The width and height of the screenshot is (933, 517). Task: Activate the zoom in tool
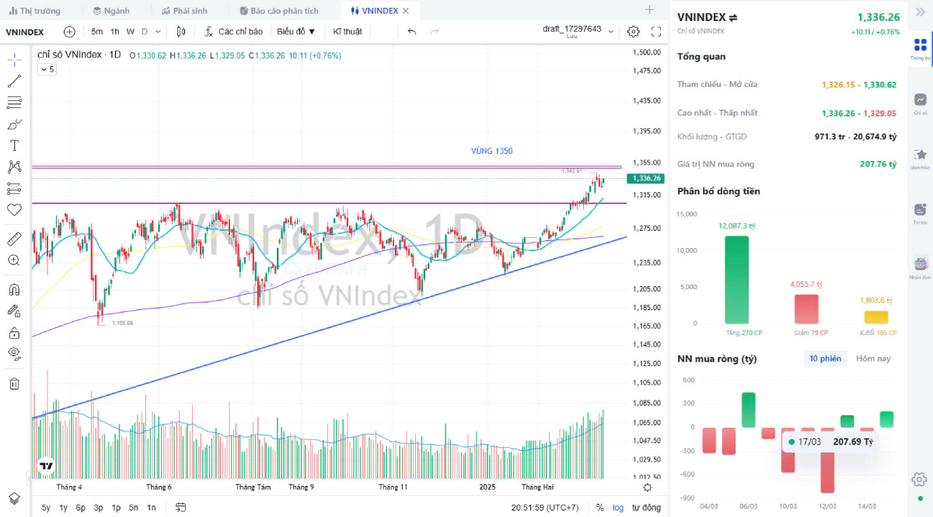pyautogui.click(x=14, y=260)
